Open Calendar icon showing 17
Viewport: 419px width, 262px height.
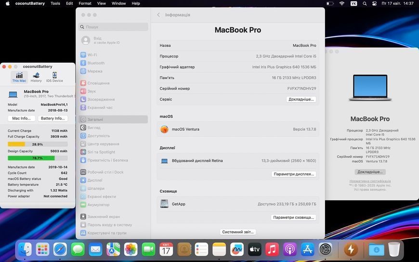click(x=166, y=249)
